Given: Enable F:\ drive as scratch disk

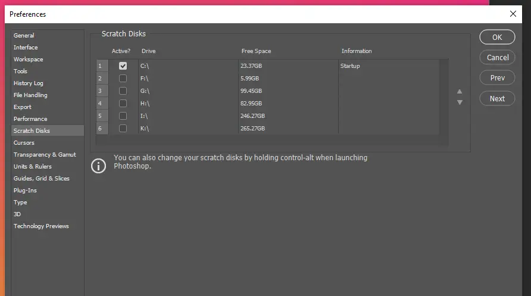Looking at the screenshot, I should tap(123, 78).
